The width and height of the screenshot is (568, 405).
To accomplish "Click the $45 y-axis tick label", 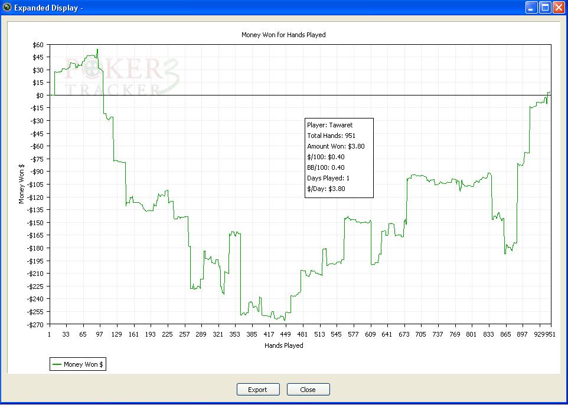I will pyautogui.click(x=38, y=57).
